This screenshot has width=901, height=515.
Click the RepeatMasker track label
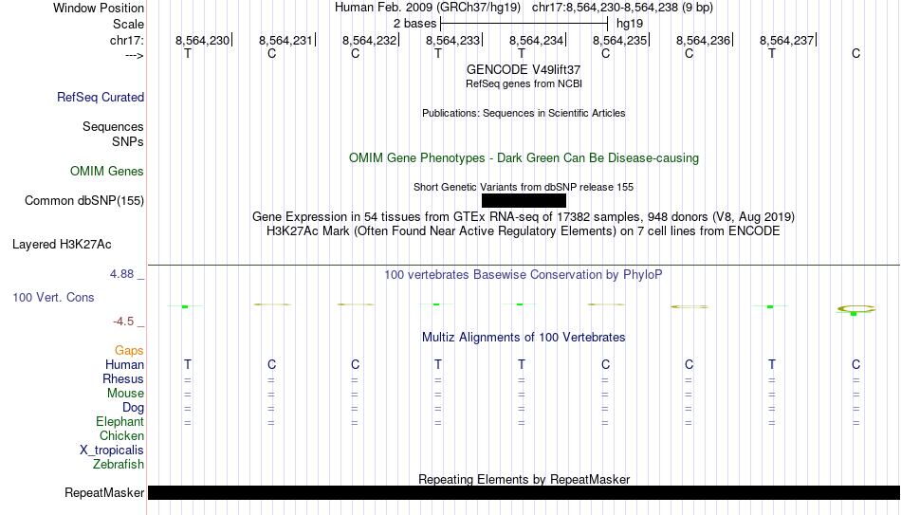point(104,492)
